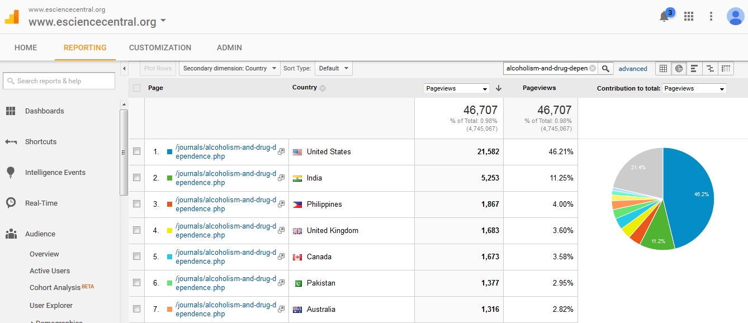This screenshot has height=323, width=748.
Task: Remove the Country secondary dimension
Action: click(323, 88)
